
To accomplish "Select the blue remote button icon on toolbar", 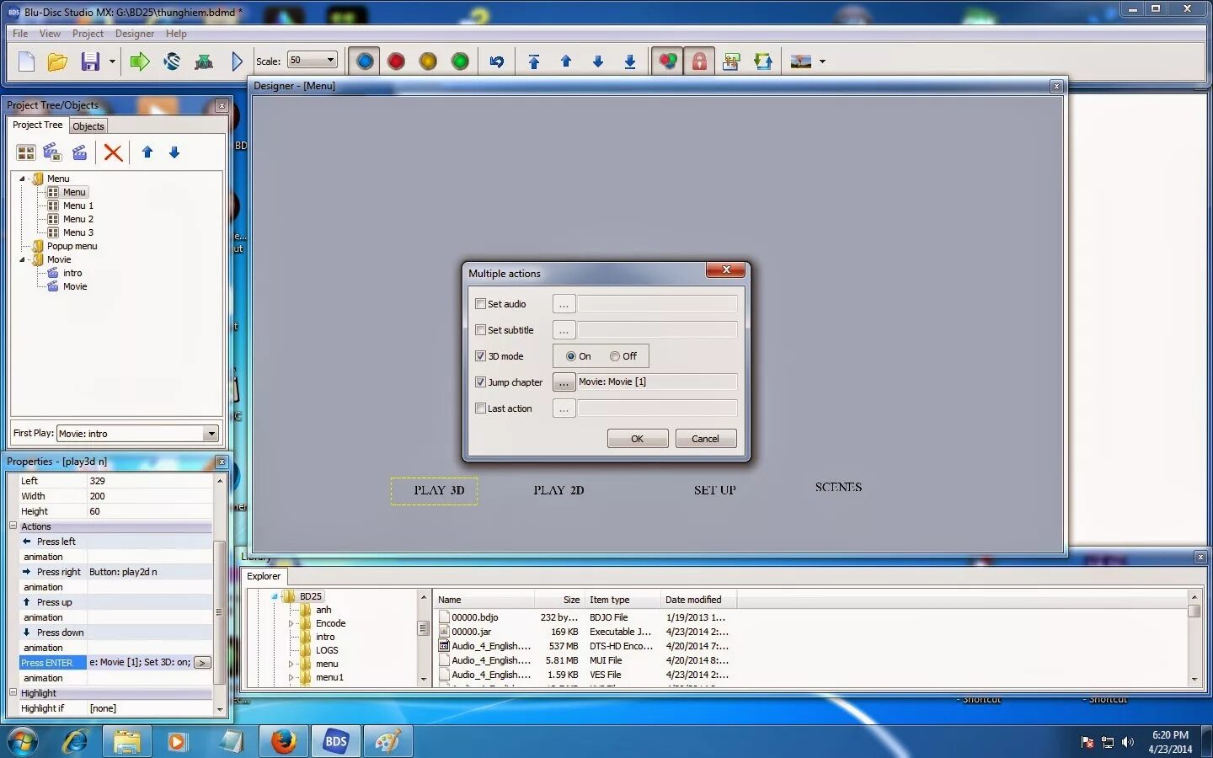I will [364, 61].
